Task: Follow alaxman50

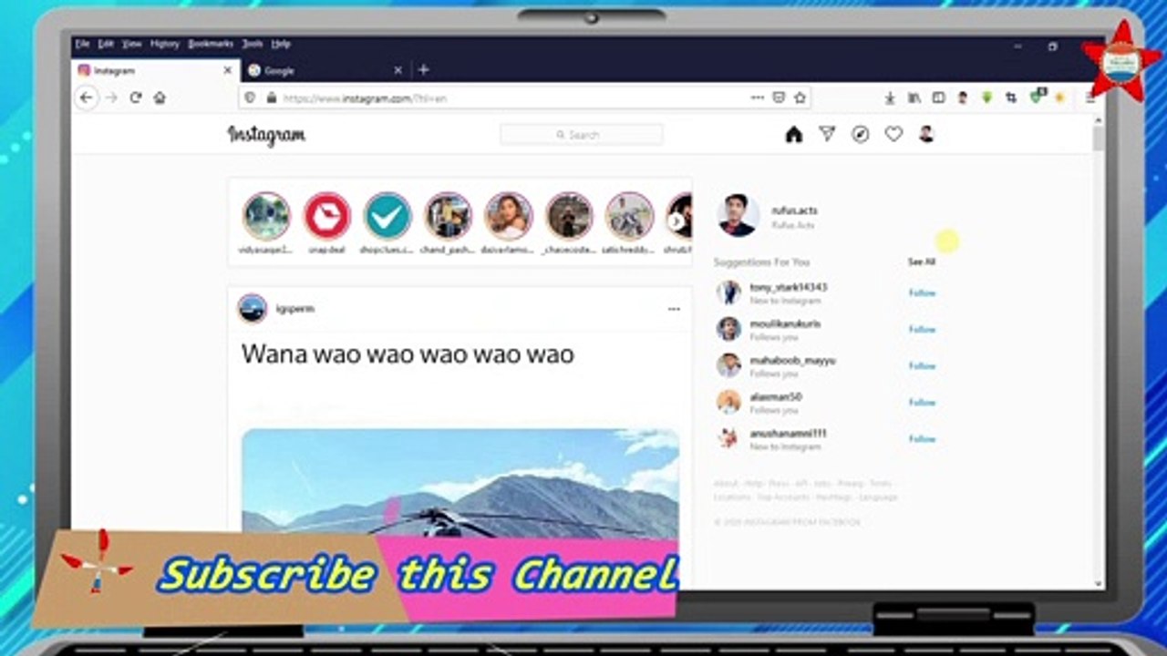Action: click(922, 402)
